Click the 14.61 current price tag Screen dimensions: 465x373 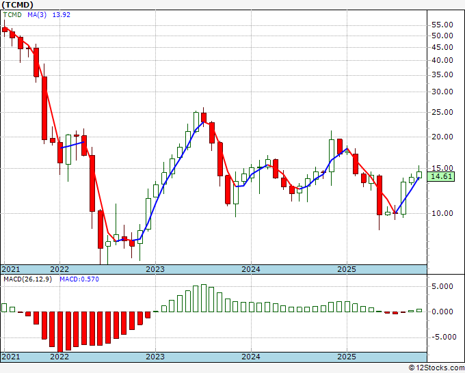point(441,176)
